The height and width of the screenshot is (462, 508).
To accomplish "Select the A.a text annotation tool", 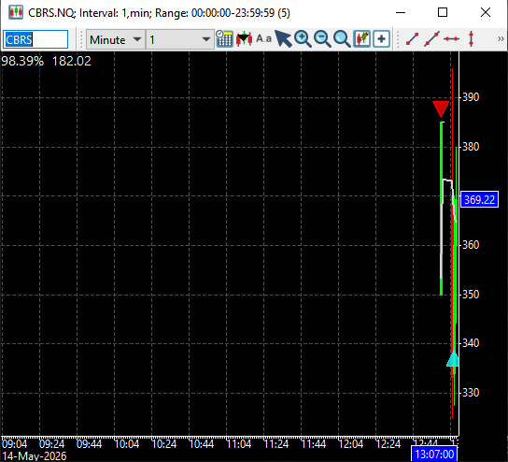I will [x=263, y=39].
